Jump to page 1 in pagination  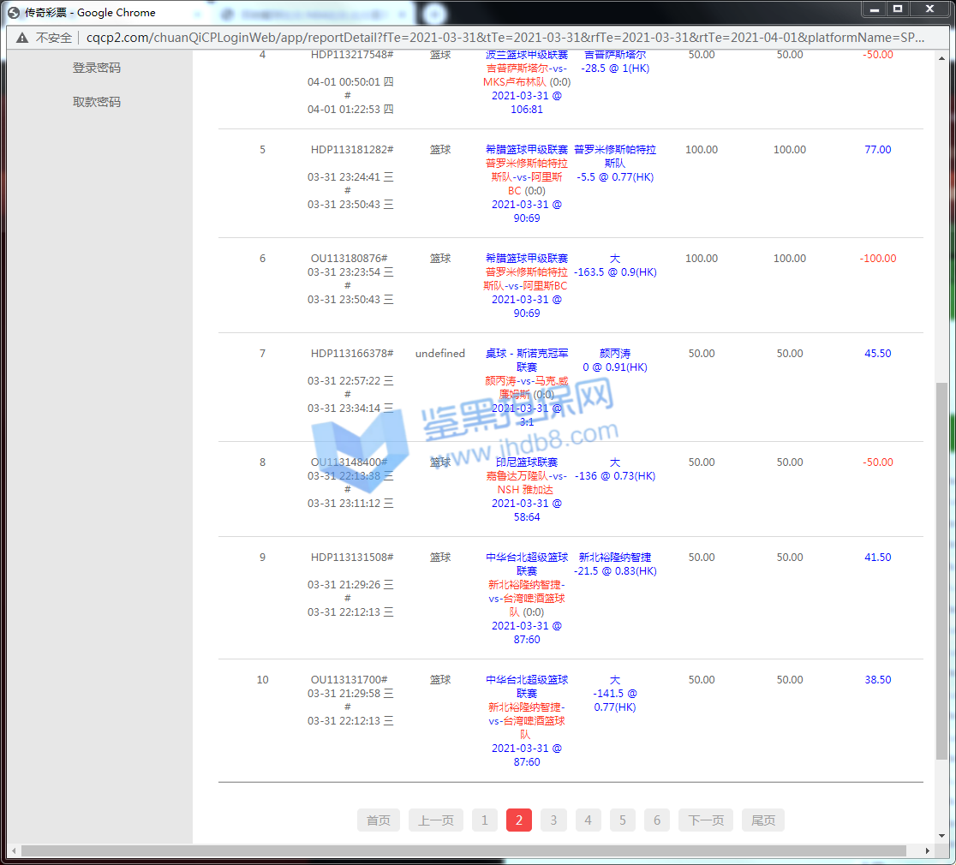(484, 820)
